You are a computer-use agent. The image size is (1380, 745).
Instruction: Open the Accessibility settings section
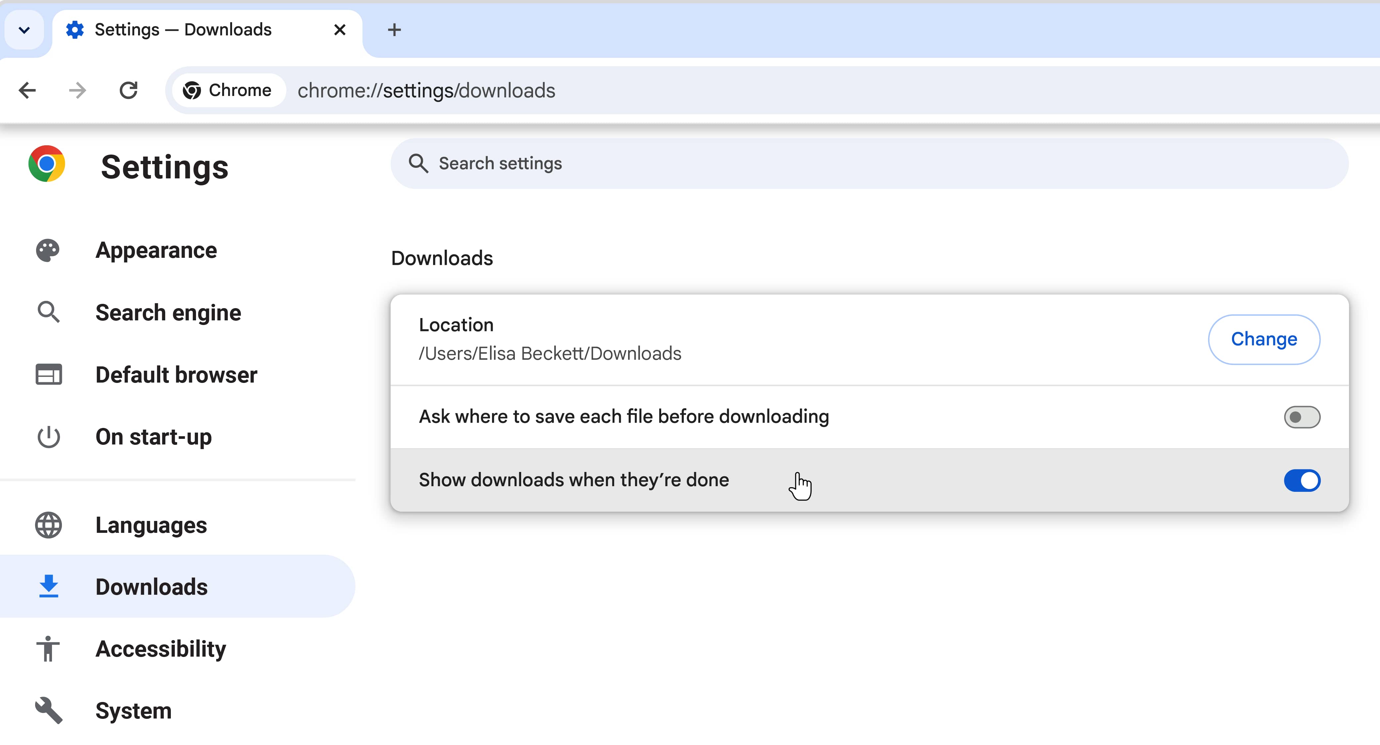[160, 649]
